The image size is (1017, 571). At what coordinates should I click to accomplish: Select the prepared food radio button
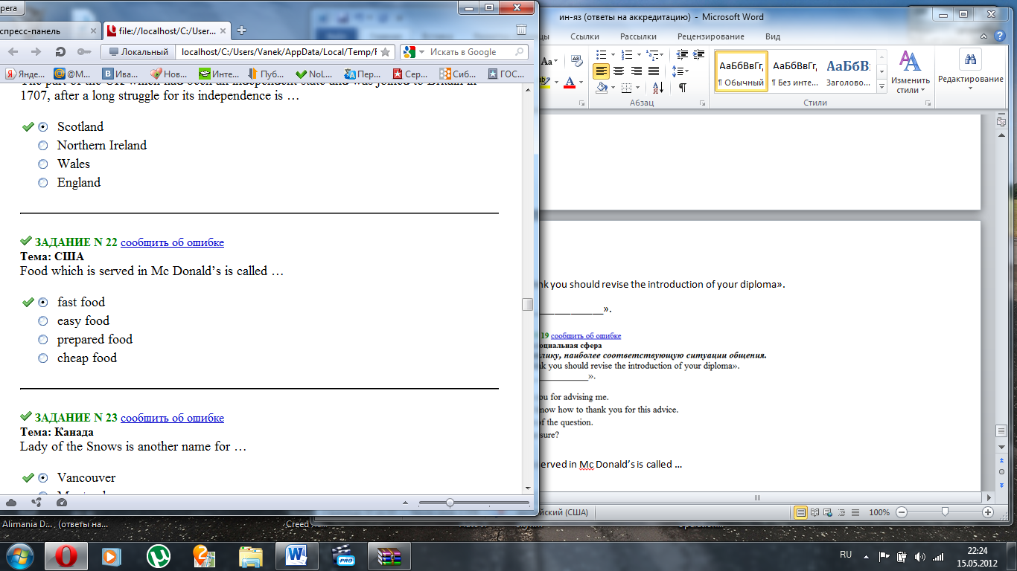click(x=43, y=340)
